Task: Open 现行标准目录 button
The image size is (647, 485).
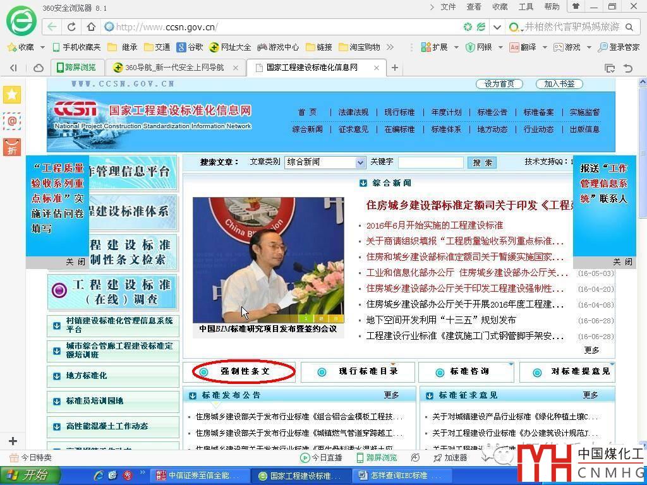Action: coord(358,371)
